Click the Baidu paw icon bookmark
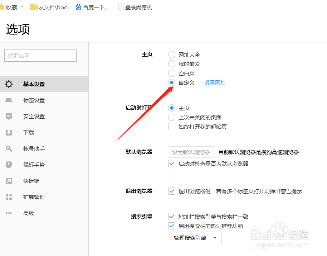327x256 pixels. point(78,7)
